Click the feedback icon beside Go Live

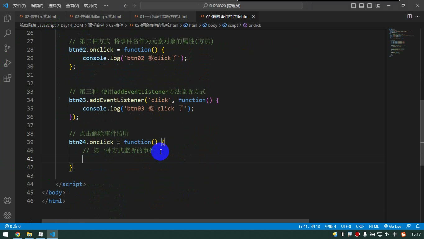[x=409, y=227]
